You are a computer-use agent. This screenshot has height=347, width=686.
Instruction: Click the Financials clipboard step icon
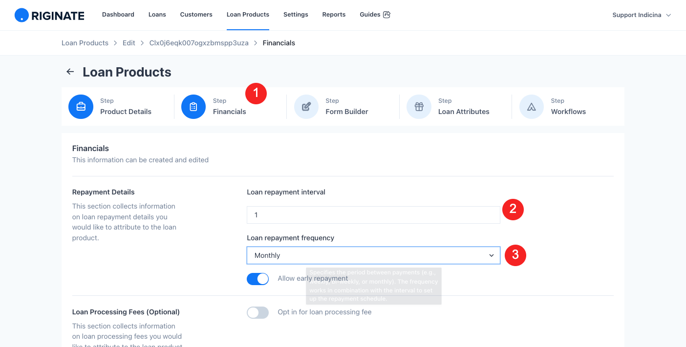point(193,107)
